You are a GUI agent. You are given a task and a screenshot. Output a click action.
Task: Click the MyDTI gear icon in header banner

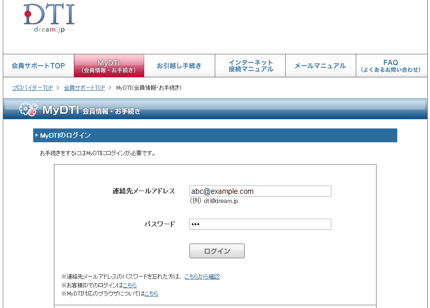(x=28, y=109)
